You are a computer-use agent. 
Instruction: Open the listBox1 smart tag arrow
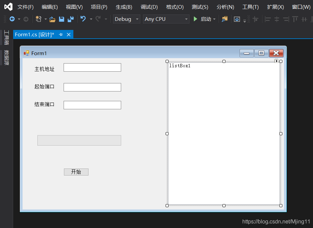[x=276, y=61]
